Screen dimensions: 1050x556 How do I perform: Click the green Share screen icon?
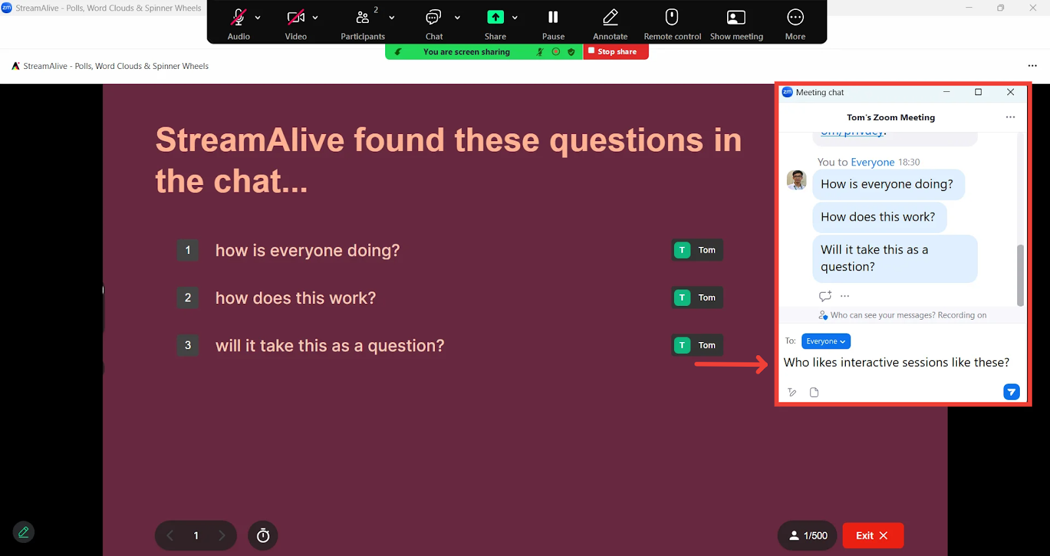(x=495, y=17)
